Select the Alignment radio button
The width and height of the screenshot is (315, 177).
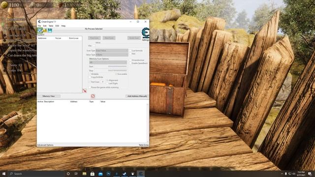tap(107, 80)
